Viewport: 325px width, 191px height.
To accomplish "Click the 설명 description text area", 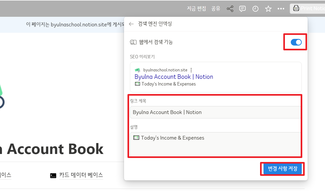I will [x=215, y=144].
